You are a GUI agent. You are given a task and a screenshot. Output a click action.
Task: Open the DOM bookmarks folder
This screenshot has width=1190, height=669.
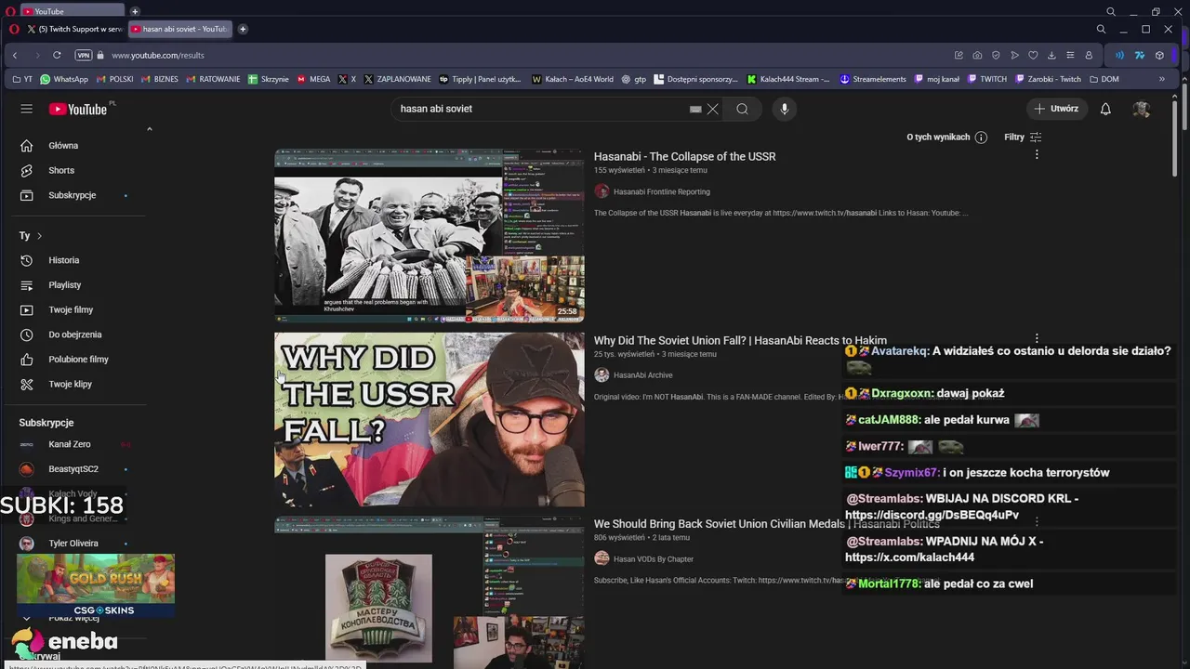pyautogui.click(x=1104, y=79)
